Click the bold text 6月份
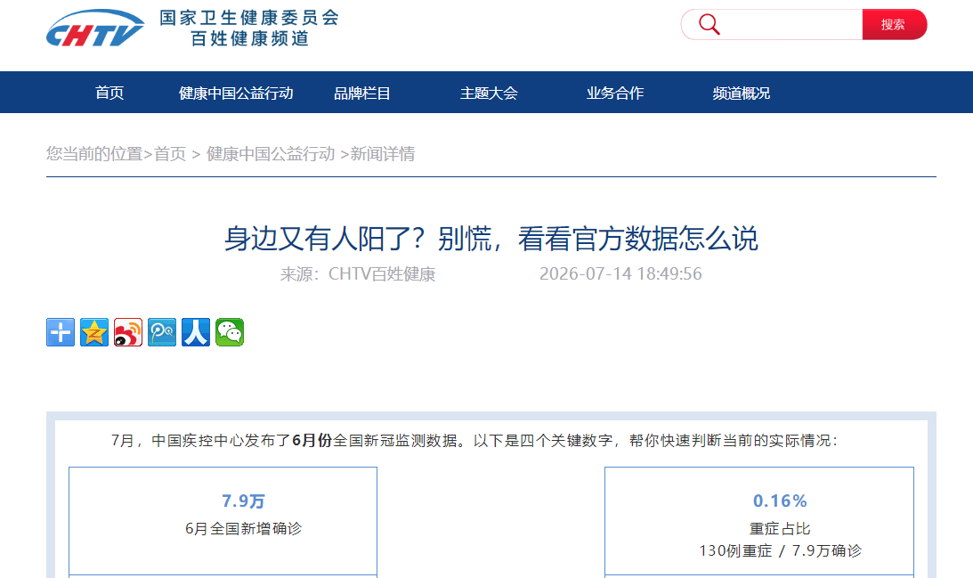The width and height of the screenshot is (973, 578). point(312,441)
